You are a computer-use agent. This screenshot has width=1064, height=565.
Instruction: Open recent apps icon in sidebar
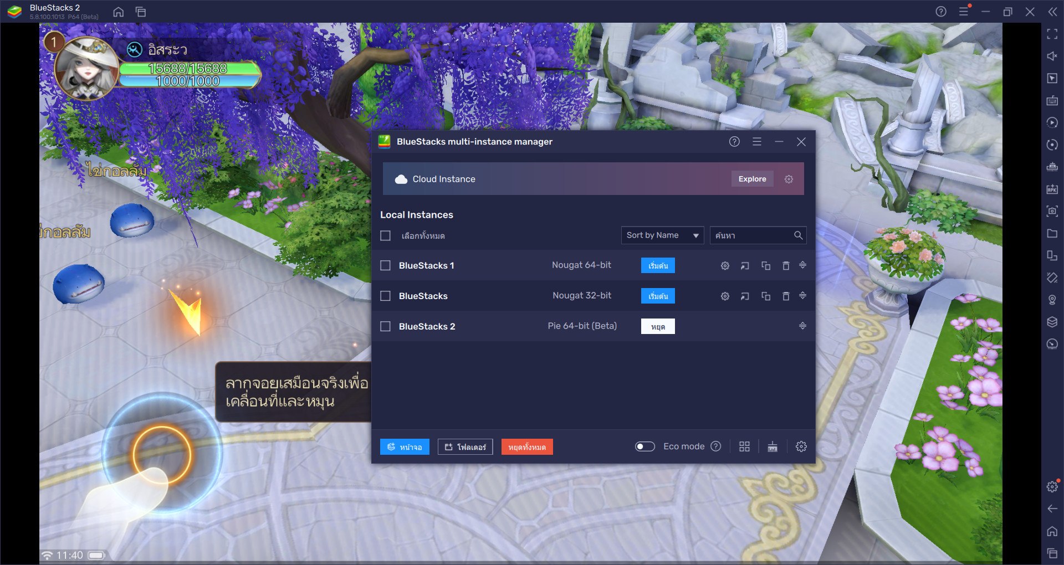click(x=1052, y=553)
